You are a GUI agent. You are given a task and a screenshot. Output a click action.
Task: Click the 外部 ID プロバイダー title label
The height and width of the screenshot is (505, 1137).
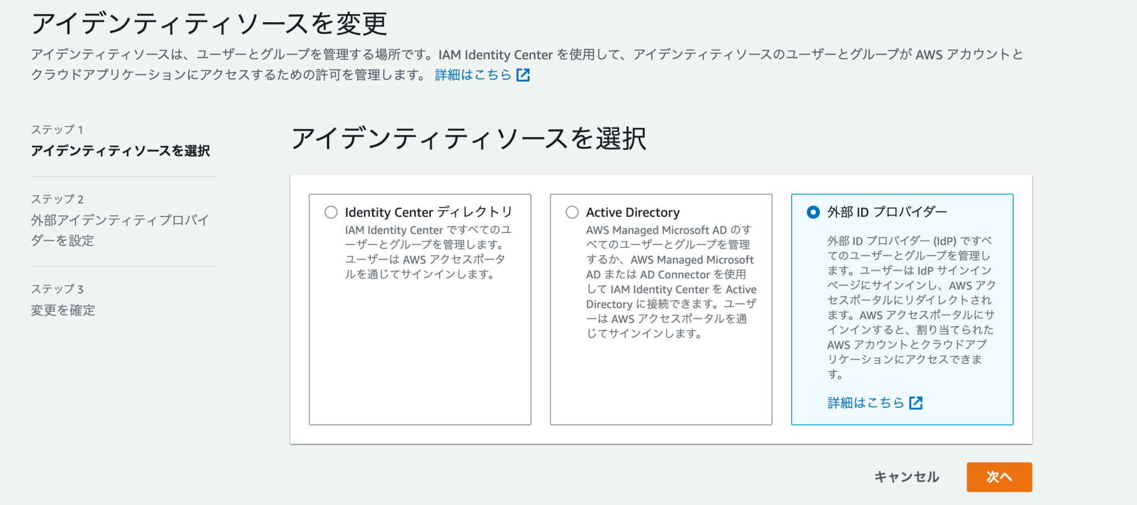[887, 212]
